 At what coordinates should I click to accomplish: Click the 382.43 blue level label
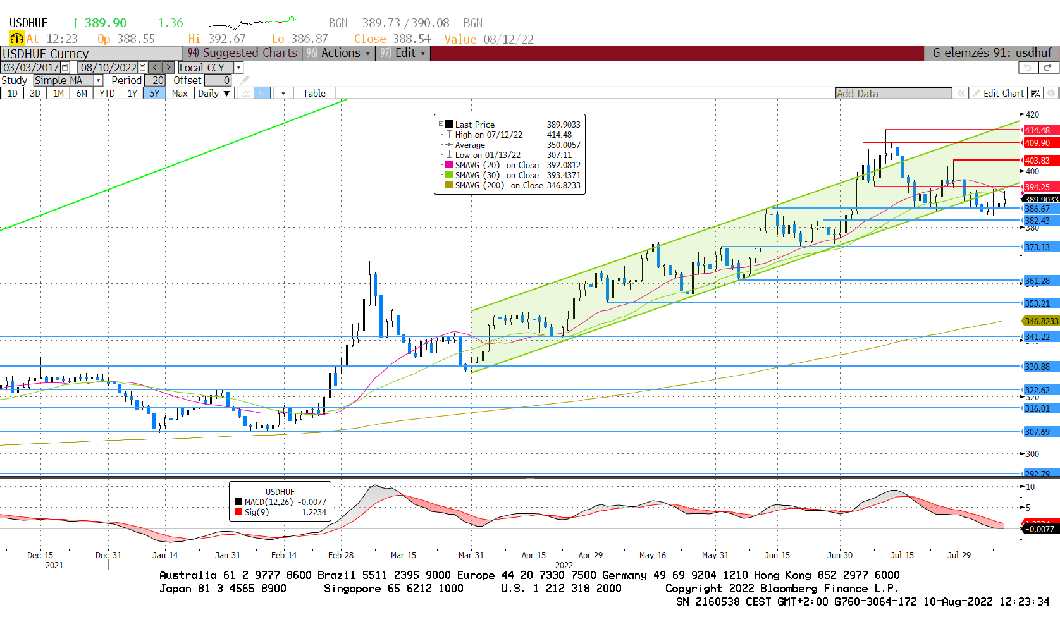1040,221
